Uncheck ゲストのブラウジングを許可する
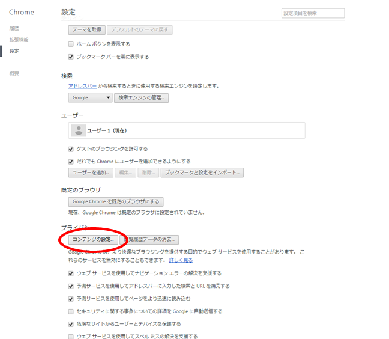The image size is (389, 339). click(71, 149)
